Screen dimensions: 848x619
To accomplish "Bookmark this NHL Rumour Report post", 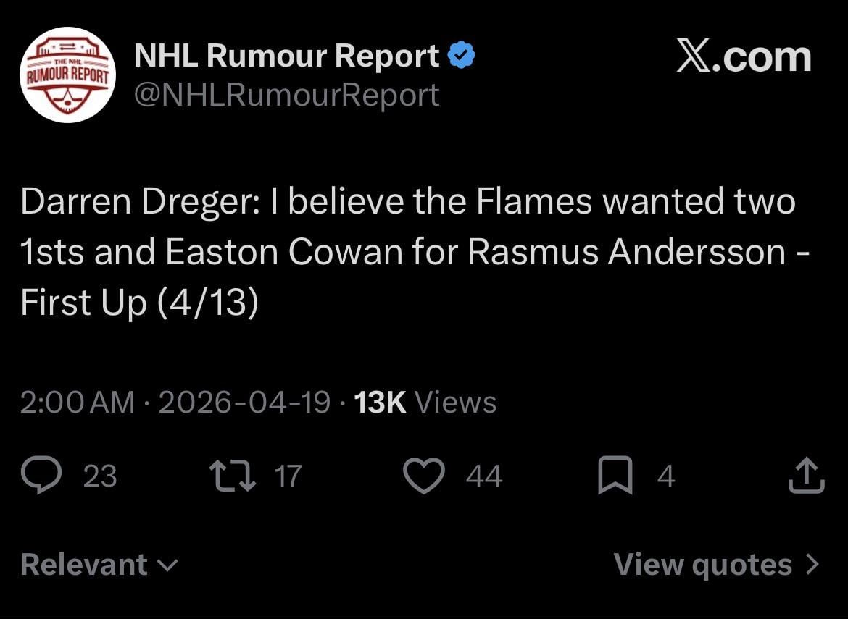I will point(615,477).
